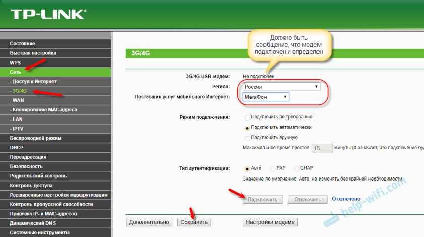The image size is (424, 237).
Task: Open the Сеть menu section
Action: 55,72
